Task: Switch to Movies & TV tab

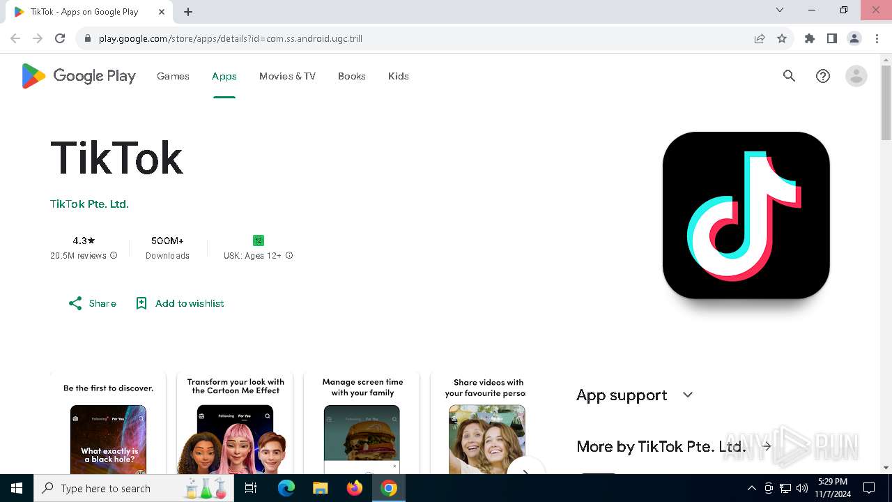Action: click(287, 76)
